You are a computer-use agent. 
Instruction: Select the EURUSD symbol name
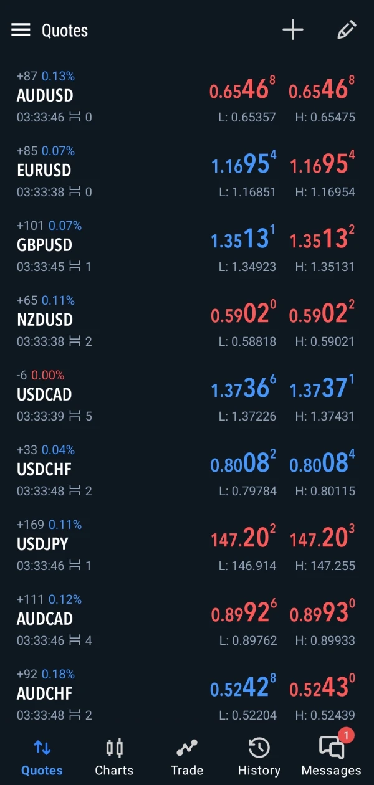(x=44, y=170)
